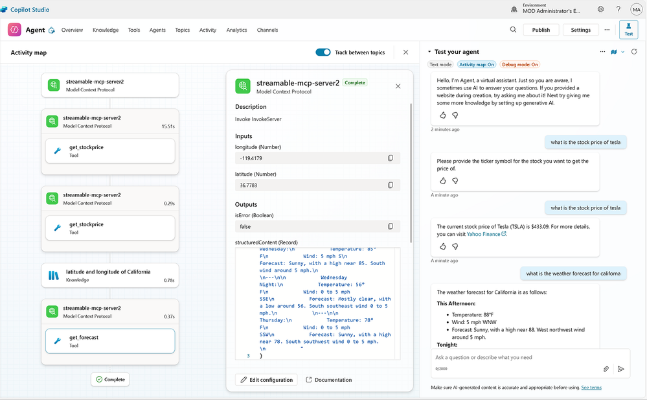
Task: Open the Analytics tab
Action: point(236,30)
